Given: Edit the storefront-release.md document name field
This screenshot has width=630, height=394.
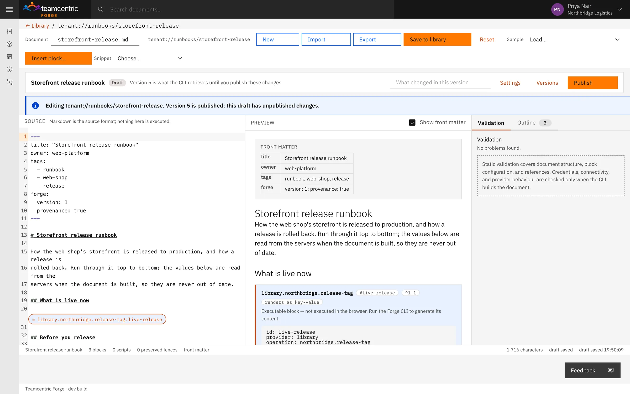Looking at the screenshot, I should pos(95,39).
